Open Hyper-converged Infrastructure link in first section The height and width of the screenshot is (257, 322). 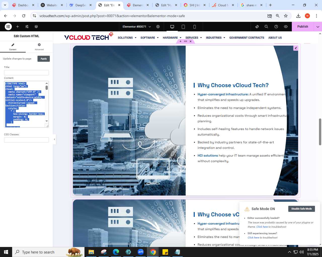(x=223, y=94)
